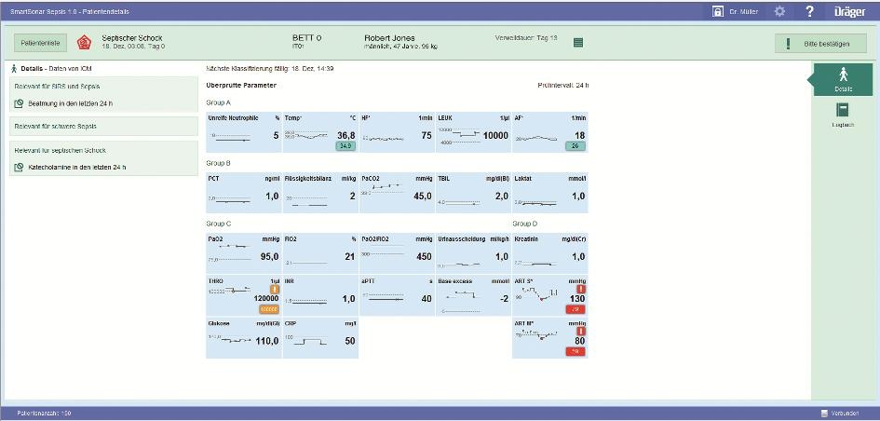Click the green 34.9 badge on Temp tile
The height and width of the screenshot is (421, 880).
(345, 146)
